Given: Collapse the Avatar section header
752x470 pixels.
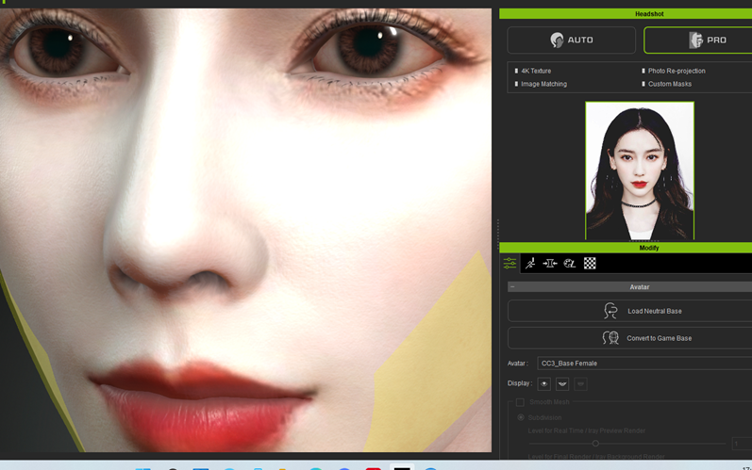Looking at the screenshot, I should pos(629,287).
